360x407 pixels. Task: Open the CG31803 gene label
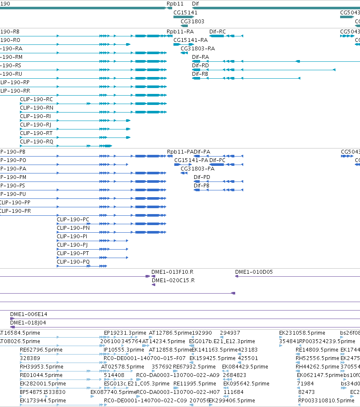192,21
